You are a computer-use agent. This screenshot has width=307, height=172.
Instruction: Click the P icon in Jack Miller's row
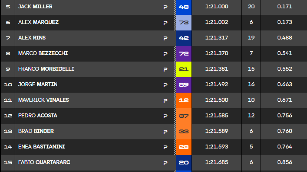coord(165,7)
